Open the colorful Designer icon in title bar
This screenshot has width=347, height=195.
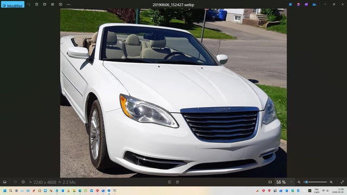click(x=298, y=4)
